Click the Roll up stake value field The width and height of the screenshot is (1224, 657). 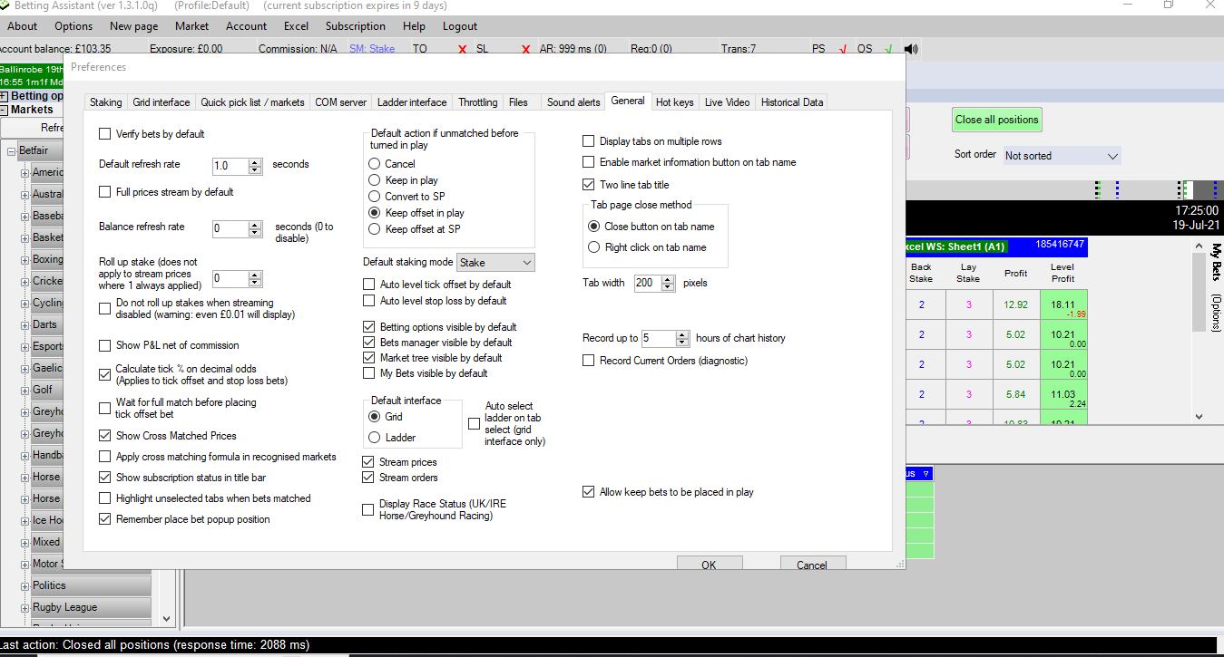pyautogui.click(x=230, y=279)
